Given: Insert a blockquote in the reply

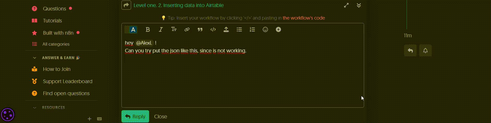Looking at the screenshot, I should (x=200, y=30).
